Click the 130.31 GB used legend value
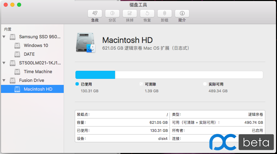The height and width of the screenshot is (154, 277). point(90,91)
